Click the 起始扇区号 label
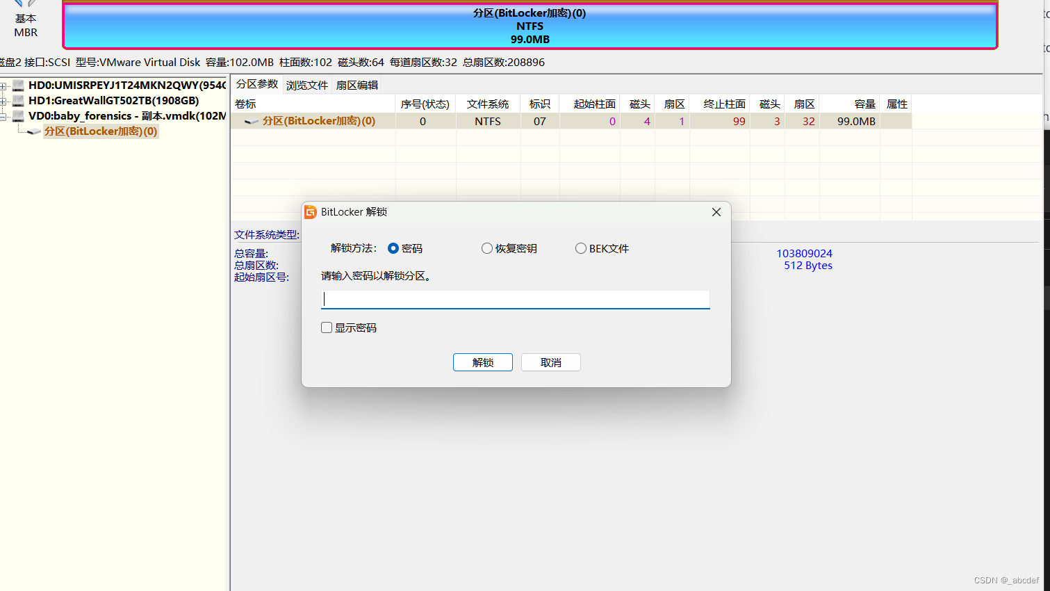The image size is (1050, 591). pyautogui.click(x=261, y=277)
